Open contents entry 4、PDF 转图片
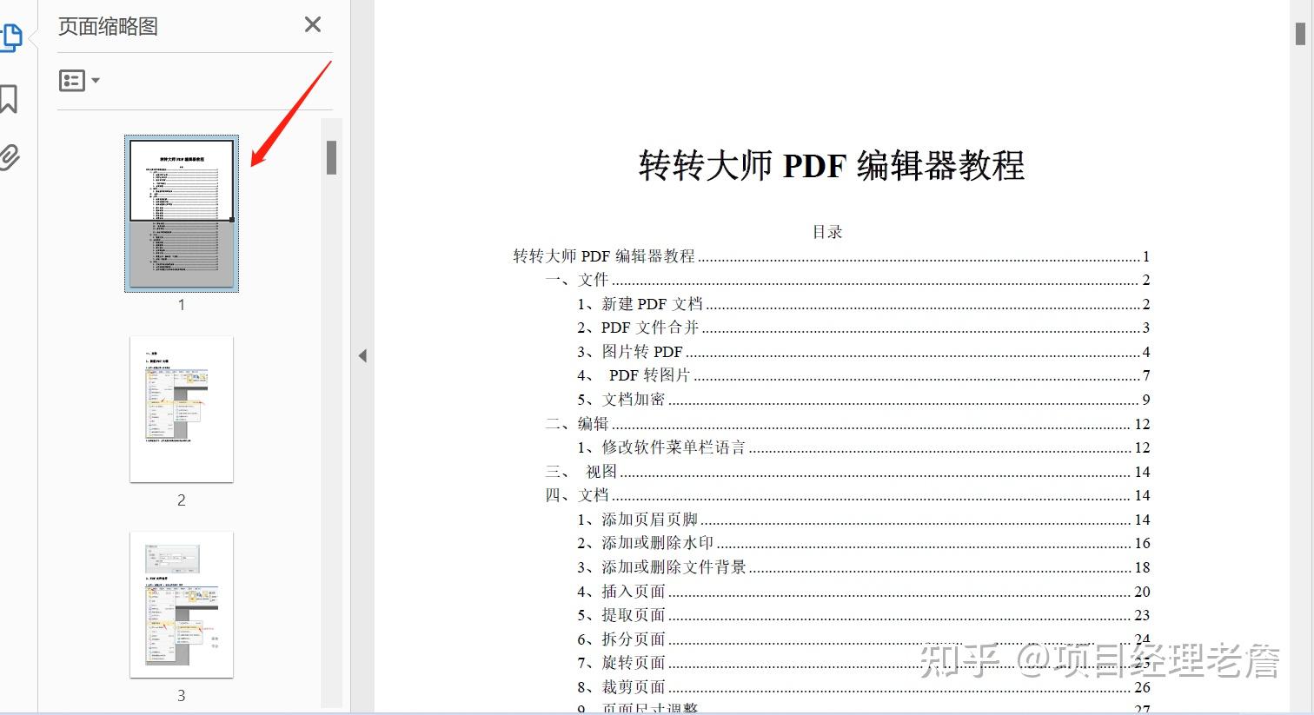This screenshot has height=715, width=1314. click(x=863, y=375)
